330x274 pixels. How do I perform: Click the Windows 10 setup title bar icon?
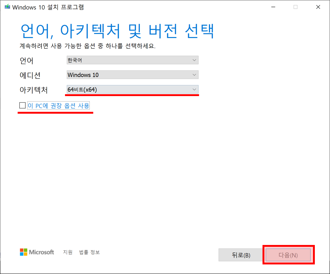7,7
